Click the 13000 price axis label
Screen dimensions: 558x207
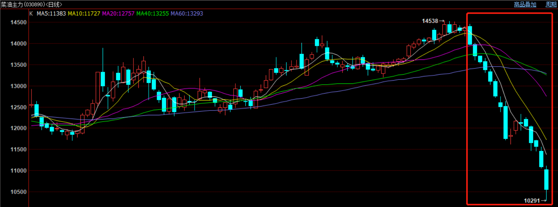(19, 86)
